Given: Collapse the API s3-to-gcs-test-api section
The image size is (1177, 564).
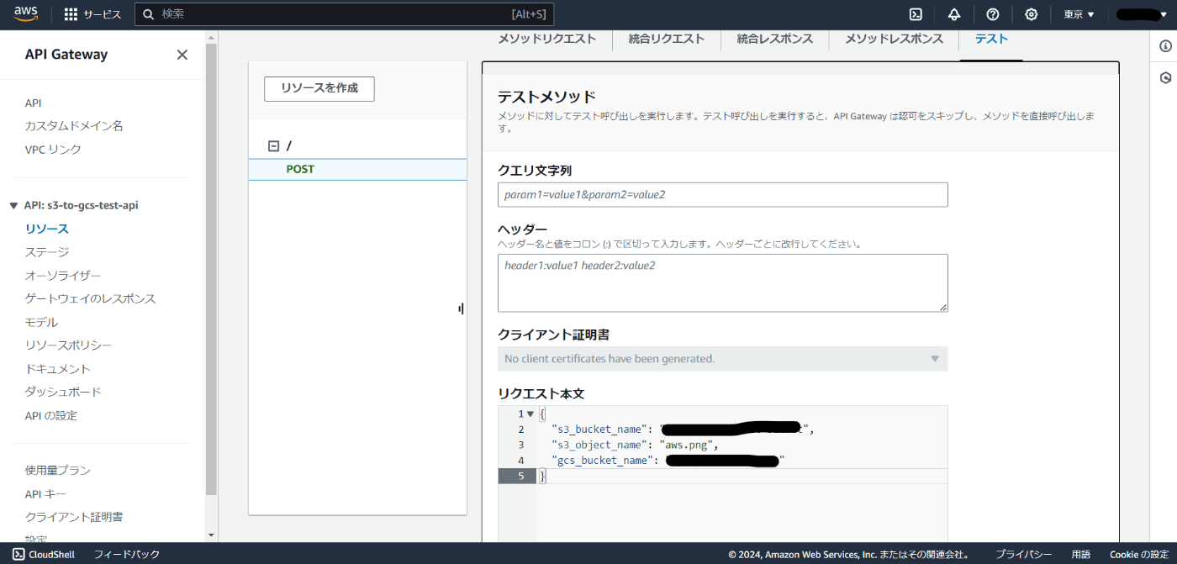Looking at the screenshot, I should point(13,205).
